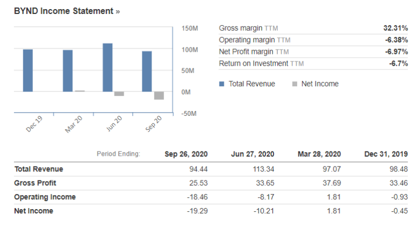The height and width of the screenshot is (229, 417).
Task: Click the Period Ending label
Action: (118, 154)
